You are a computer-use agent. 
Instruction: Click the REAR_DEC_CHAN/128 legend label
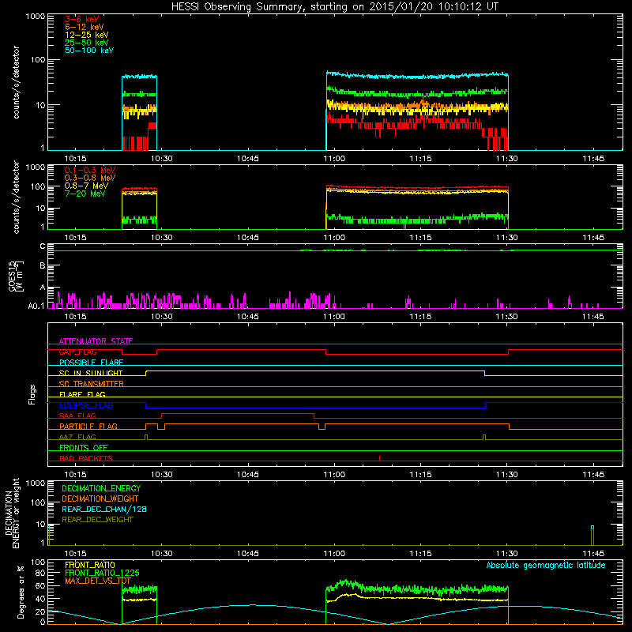pos(104,509)
